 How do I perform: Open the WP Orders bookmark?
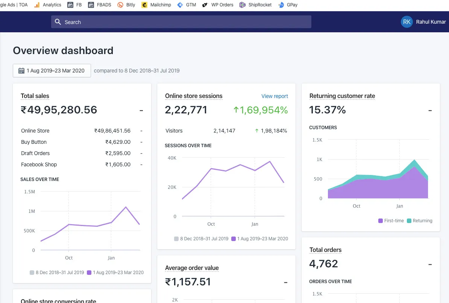coord(217,5)
